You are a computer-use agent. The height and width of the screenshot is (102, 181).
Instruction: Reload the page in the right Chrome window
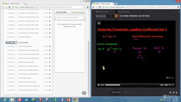click(100, 7)
